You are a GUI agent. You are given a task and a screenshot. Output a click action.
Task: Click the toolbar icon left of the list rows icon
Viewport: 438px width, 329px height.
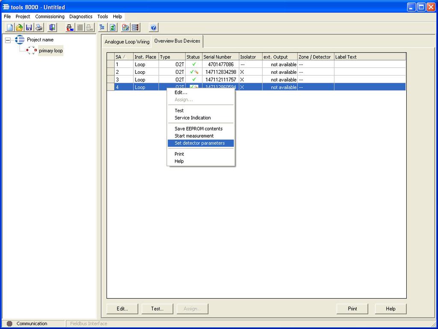tap(125, 27)
